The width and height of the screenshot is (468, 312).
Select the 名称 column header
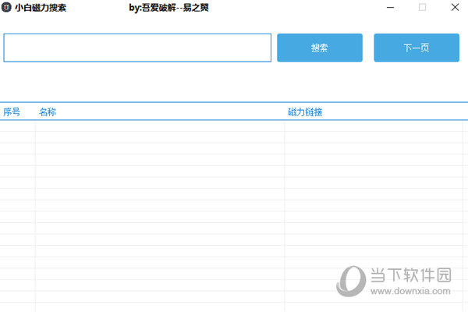tap(48, 112)
